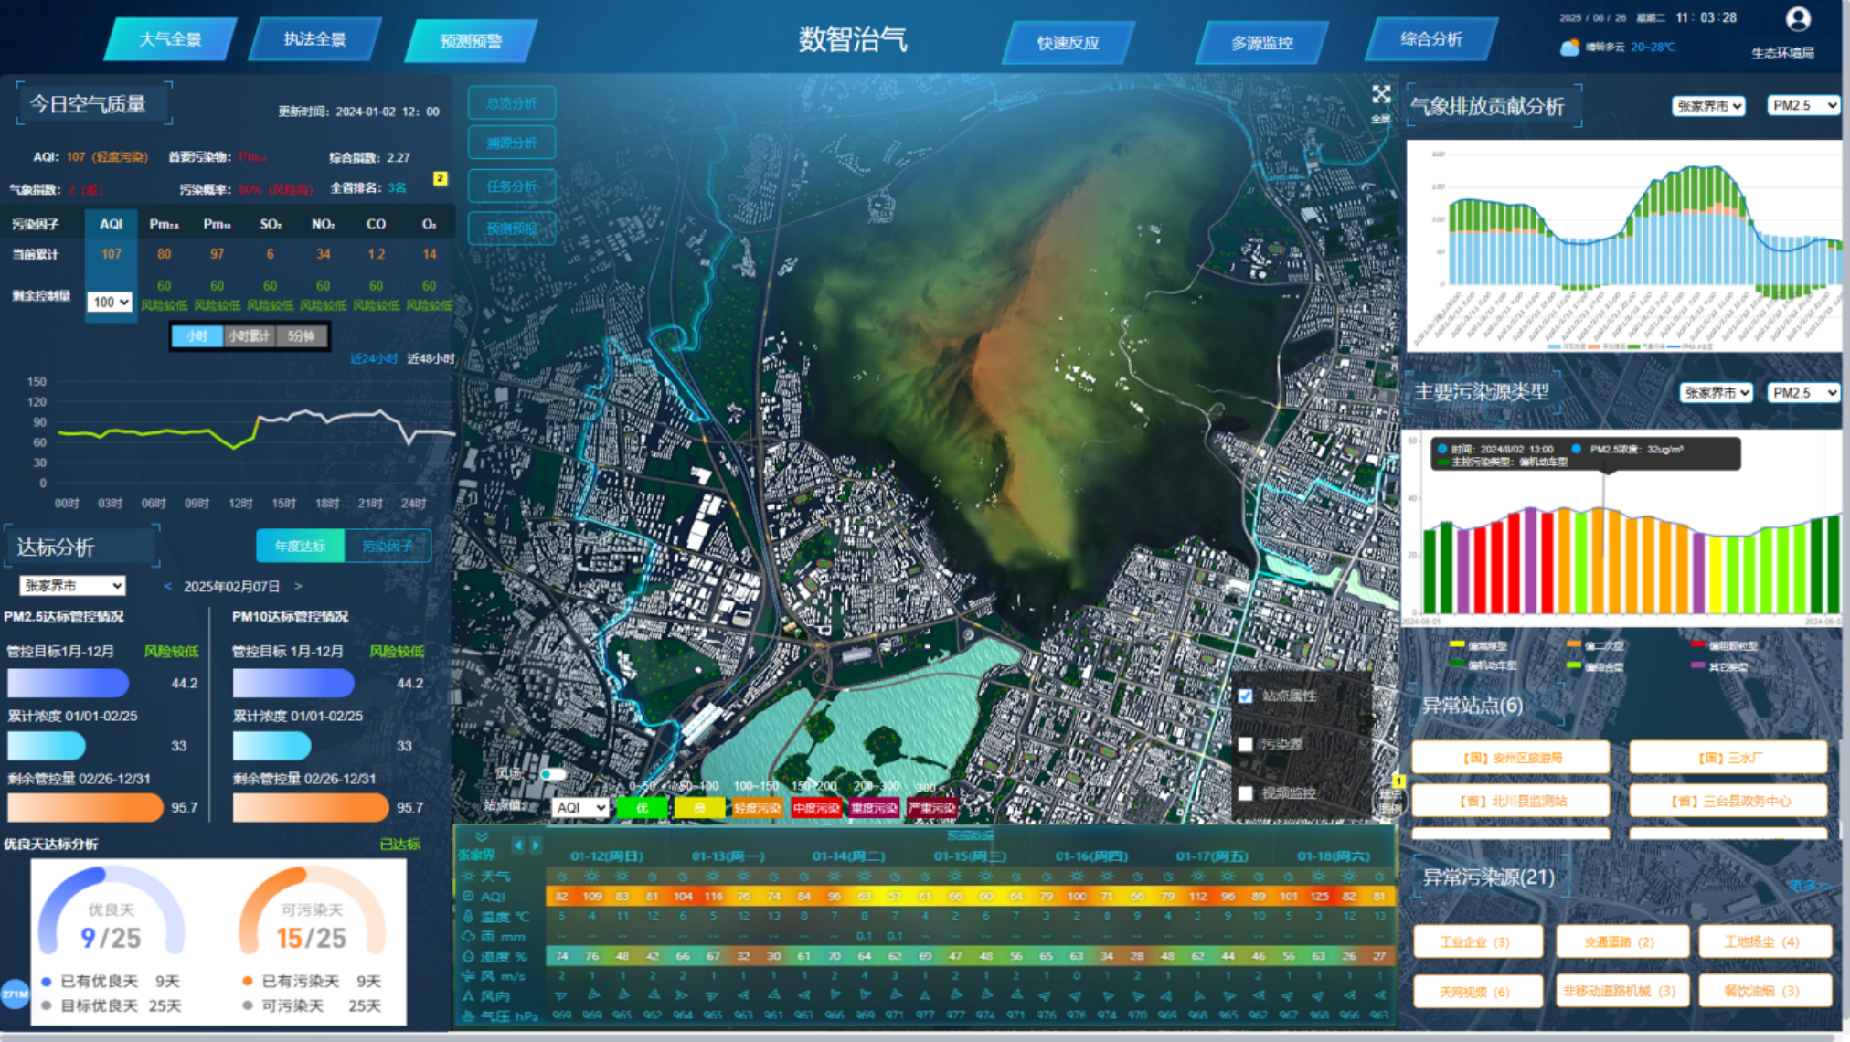This screenshot has width=1850, height=1042.
Task: Open city dropdown in 主要污染源类型
Action: [1716, 392]
